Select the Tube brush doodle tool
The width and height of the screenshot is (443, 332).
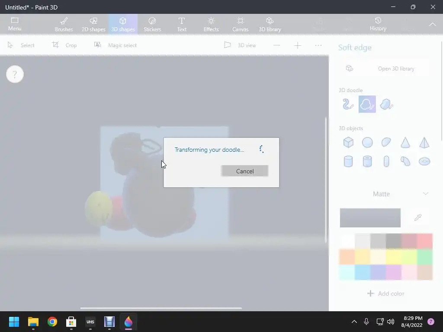[x=348, y=104]
